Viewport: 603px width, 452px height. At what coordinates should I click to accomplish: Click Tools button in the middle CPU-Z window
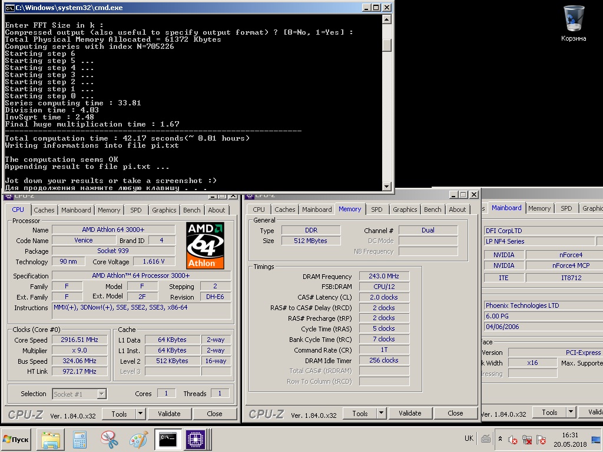(360, 414)
